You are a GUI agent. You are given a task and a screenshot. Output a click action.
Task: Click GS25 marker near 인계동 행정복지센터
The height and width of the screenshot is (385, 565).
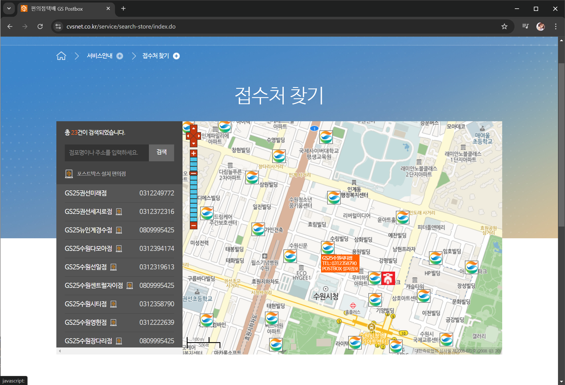[334, 198]
